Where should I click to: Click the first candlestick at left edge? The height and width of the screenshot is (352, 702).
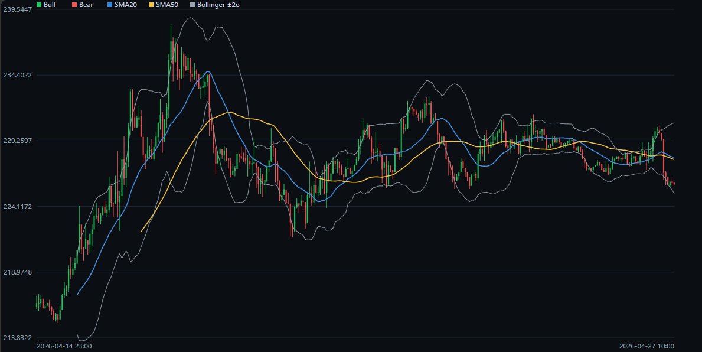(x=37, y=302)
